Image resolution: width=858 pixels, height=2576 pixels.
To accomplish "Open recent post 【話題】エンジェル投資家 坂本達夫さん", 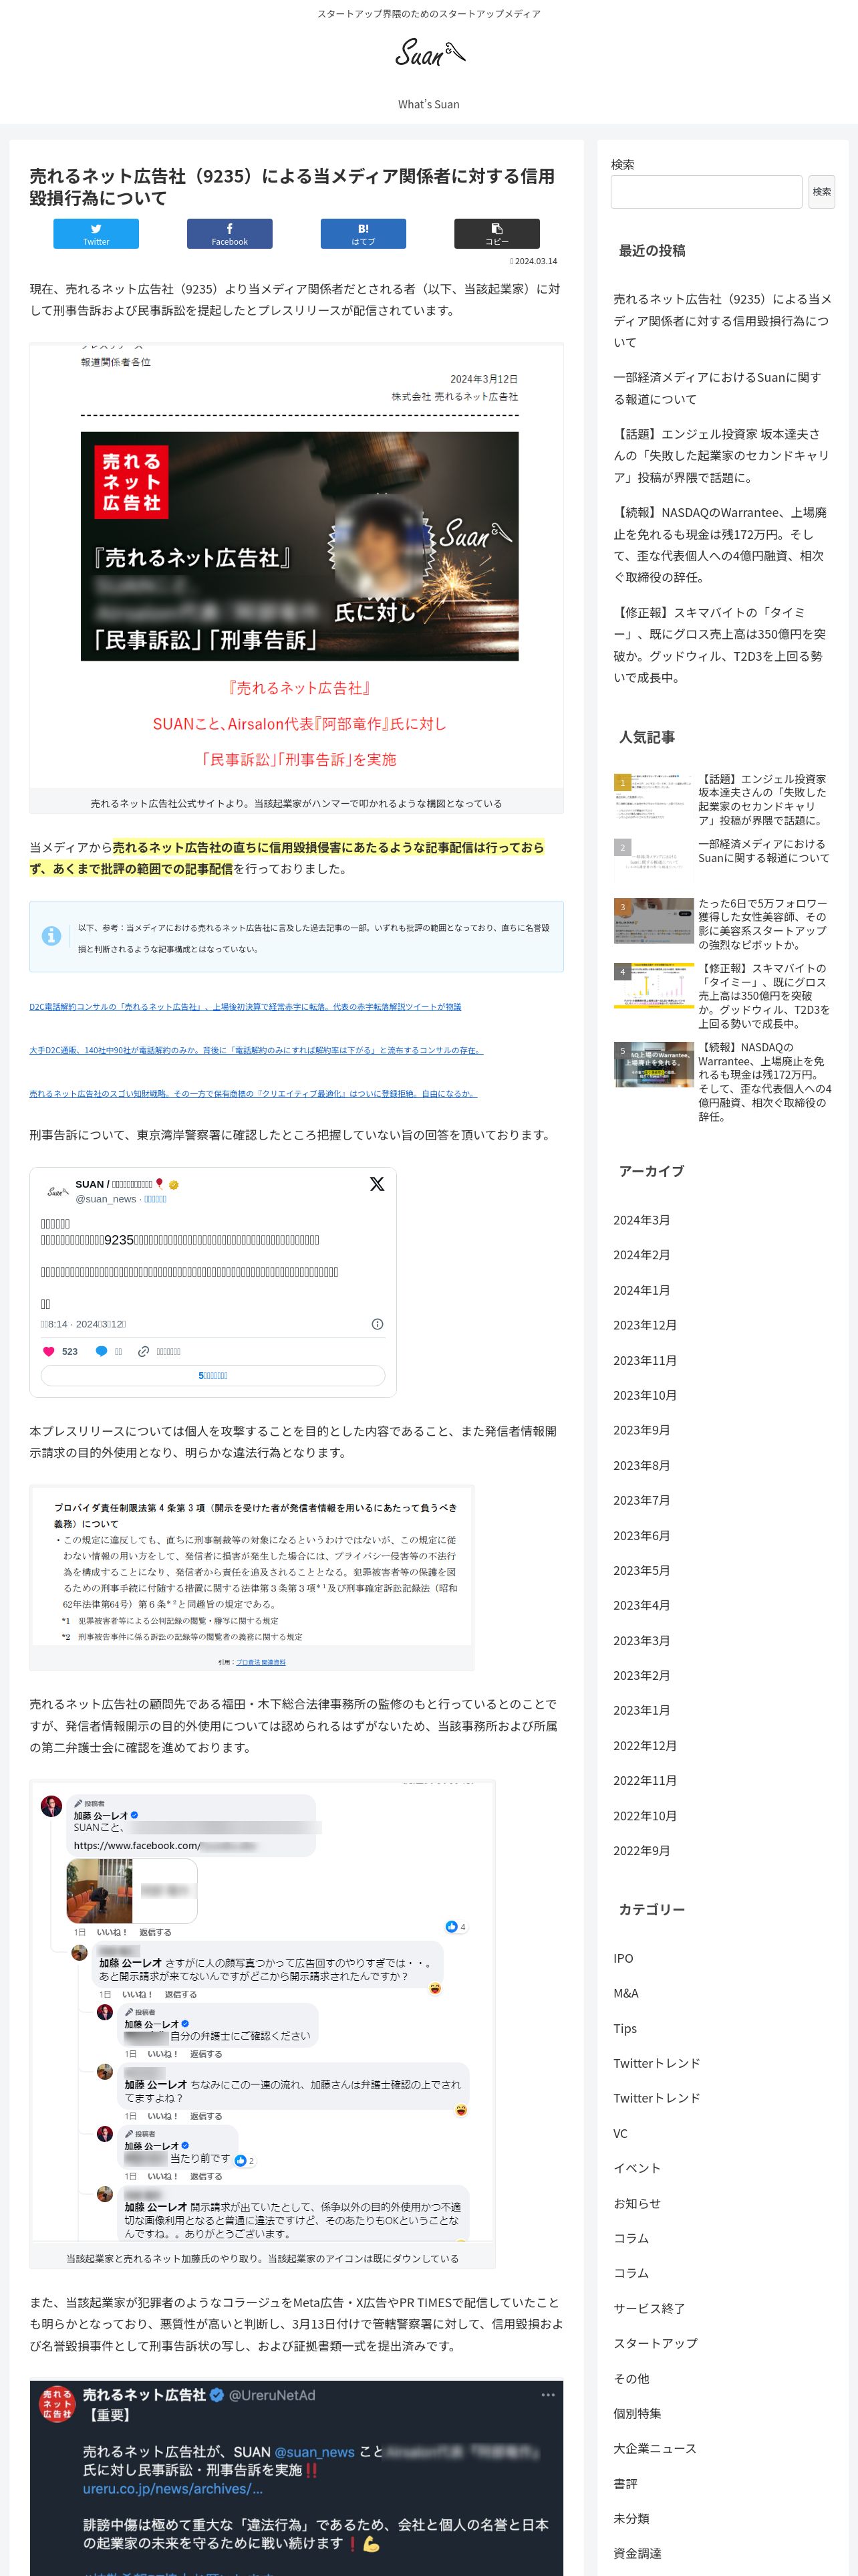I will point(721,456).
